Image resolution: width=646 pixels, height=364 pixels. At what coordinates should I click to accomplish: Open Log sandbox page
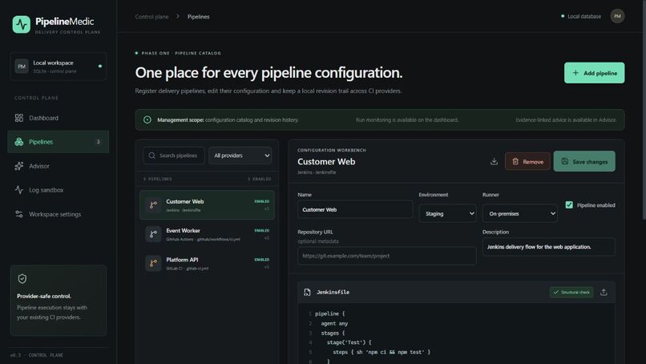click(58, 190)
